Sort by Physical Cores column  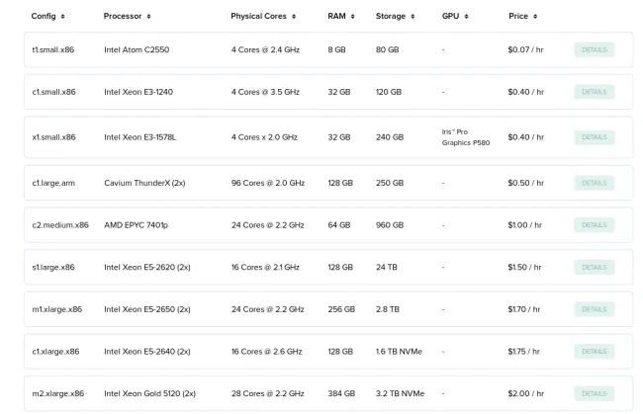(264, 17)
